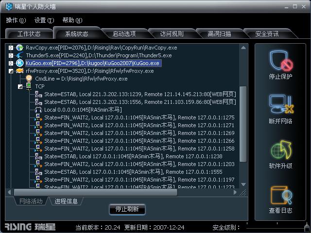The width and height of the screenshot is (311, 233).
Task: Open the 访问规则 tab
Action: pos(172,34)
